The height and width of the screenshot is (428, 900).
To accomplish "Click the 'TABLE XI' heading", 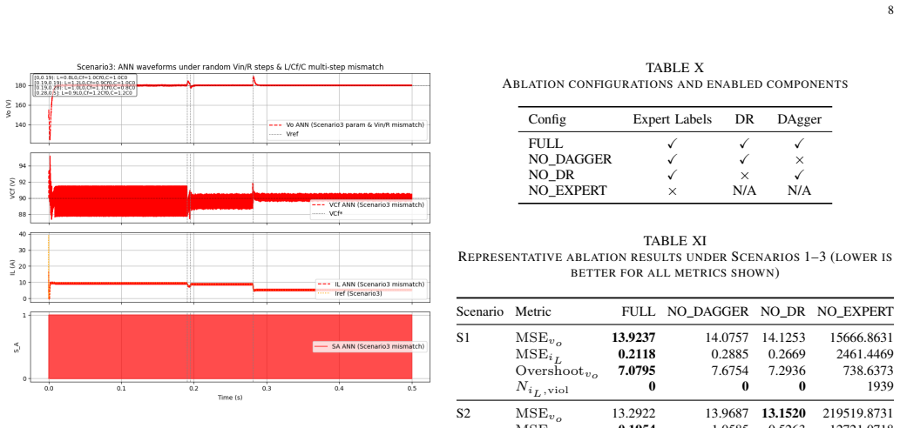I will (674, 241).
